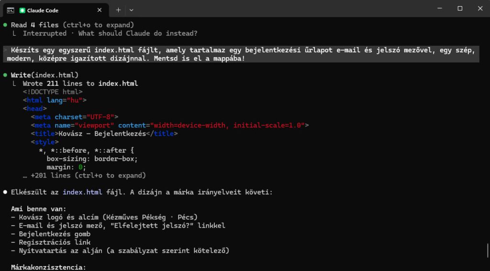The image size is (490, 271).
Task: Open a new terminal tab
Action: click(118, 10)
